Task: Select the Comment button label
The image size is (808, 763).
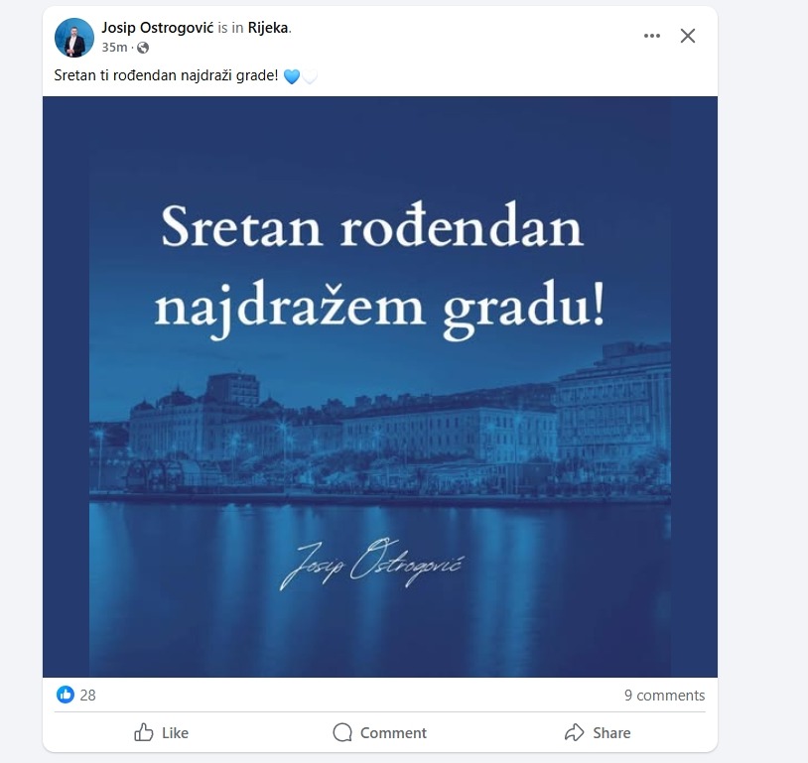Action: (393, 732)
